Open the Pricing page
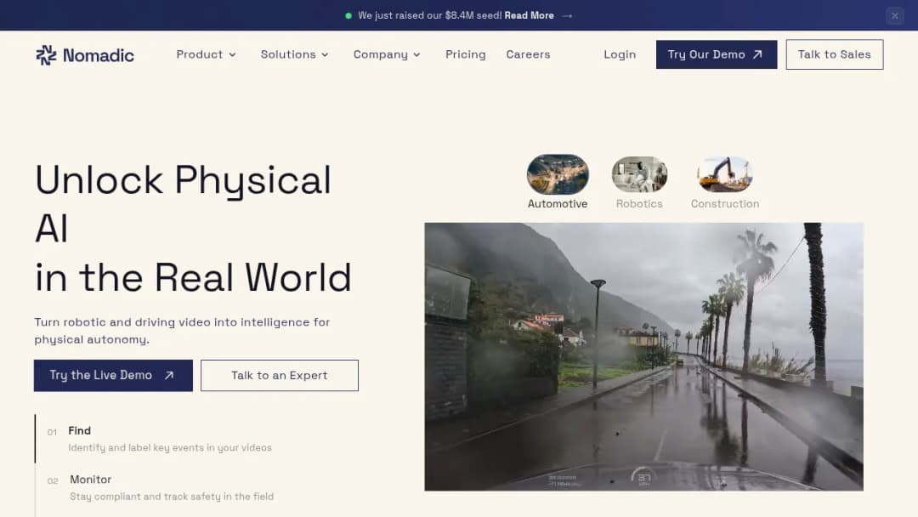 [466, 54]
